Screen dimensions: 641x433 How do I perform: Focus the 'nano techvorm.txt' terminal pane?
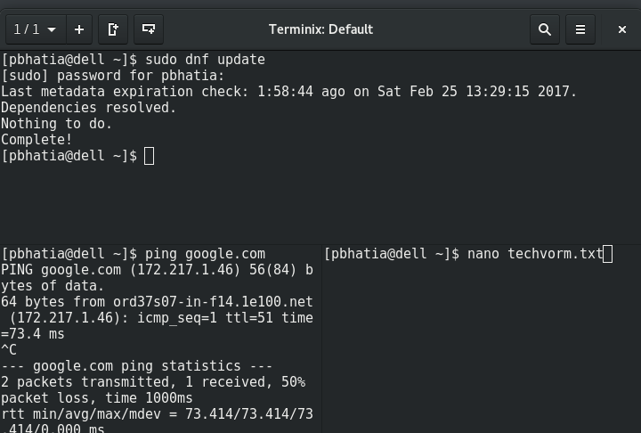[481, 339]
